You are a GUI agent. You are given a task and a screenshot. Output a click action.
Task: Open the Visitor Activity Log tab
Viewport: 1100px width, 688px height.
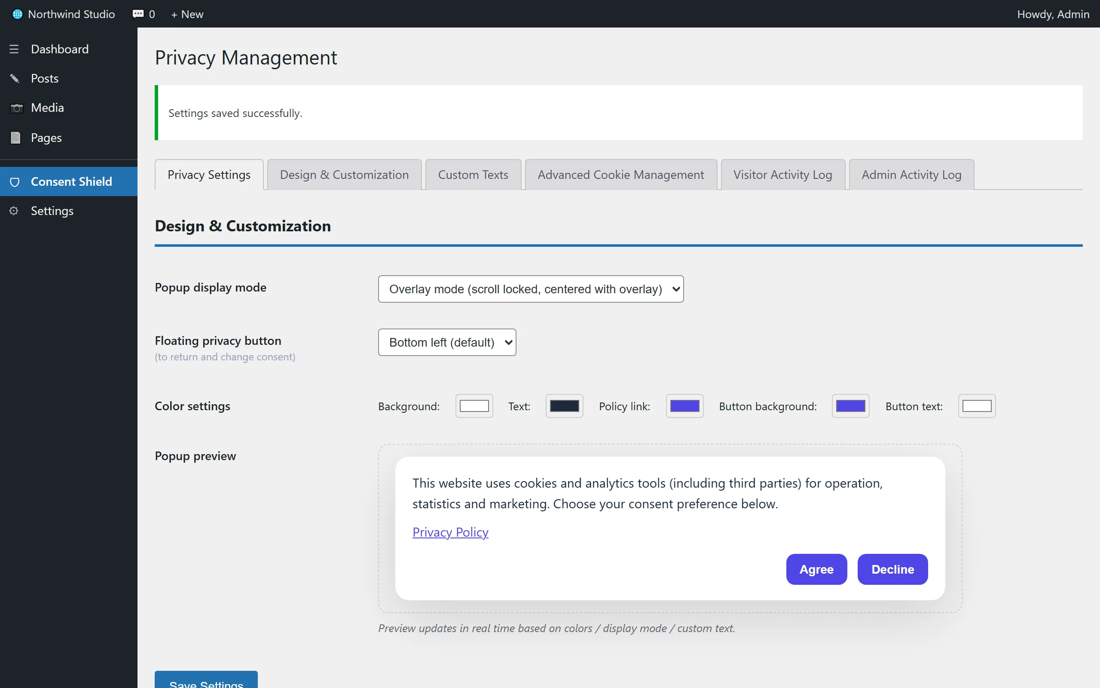click(x=782, y=175)
